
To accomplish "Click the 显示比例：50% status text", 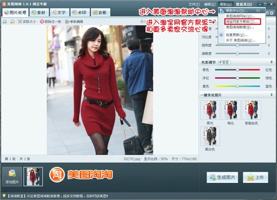I will pos(156,159).
